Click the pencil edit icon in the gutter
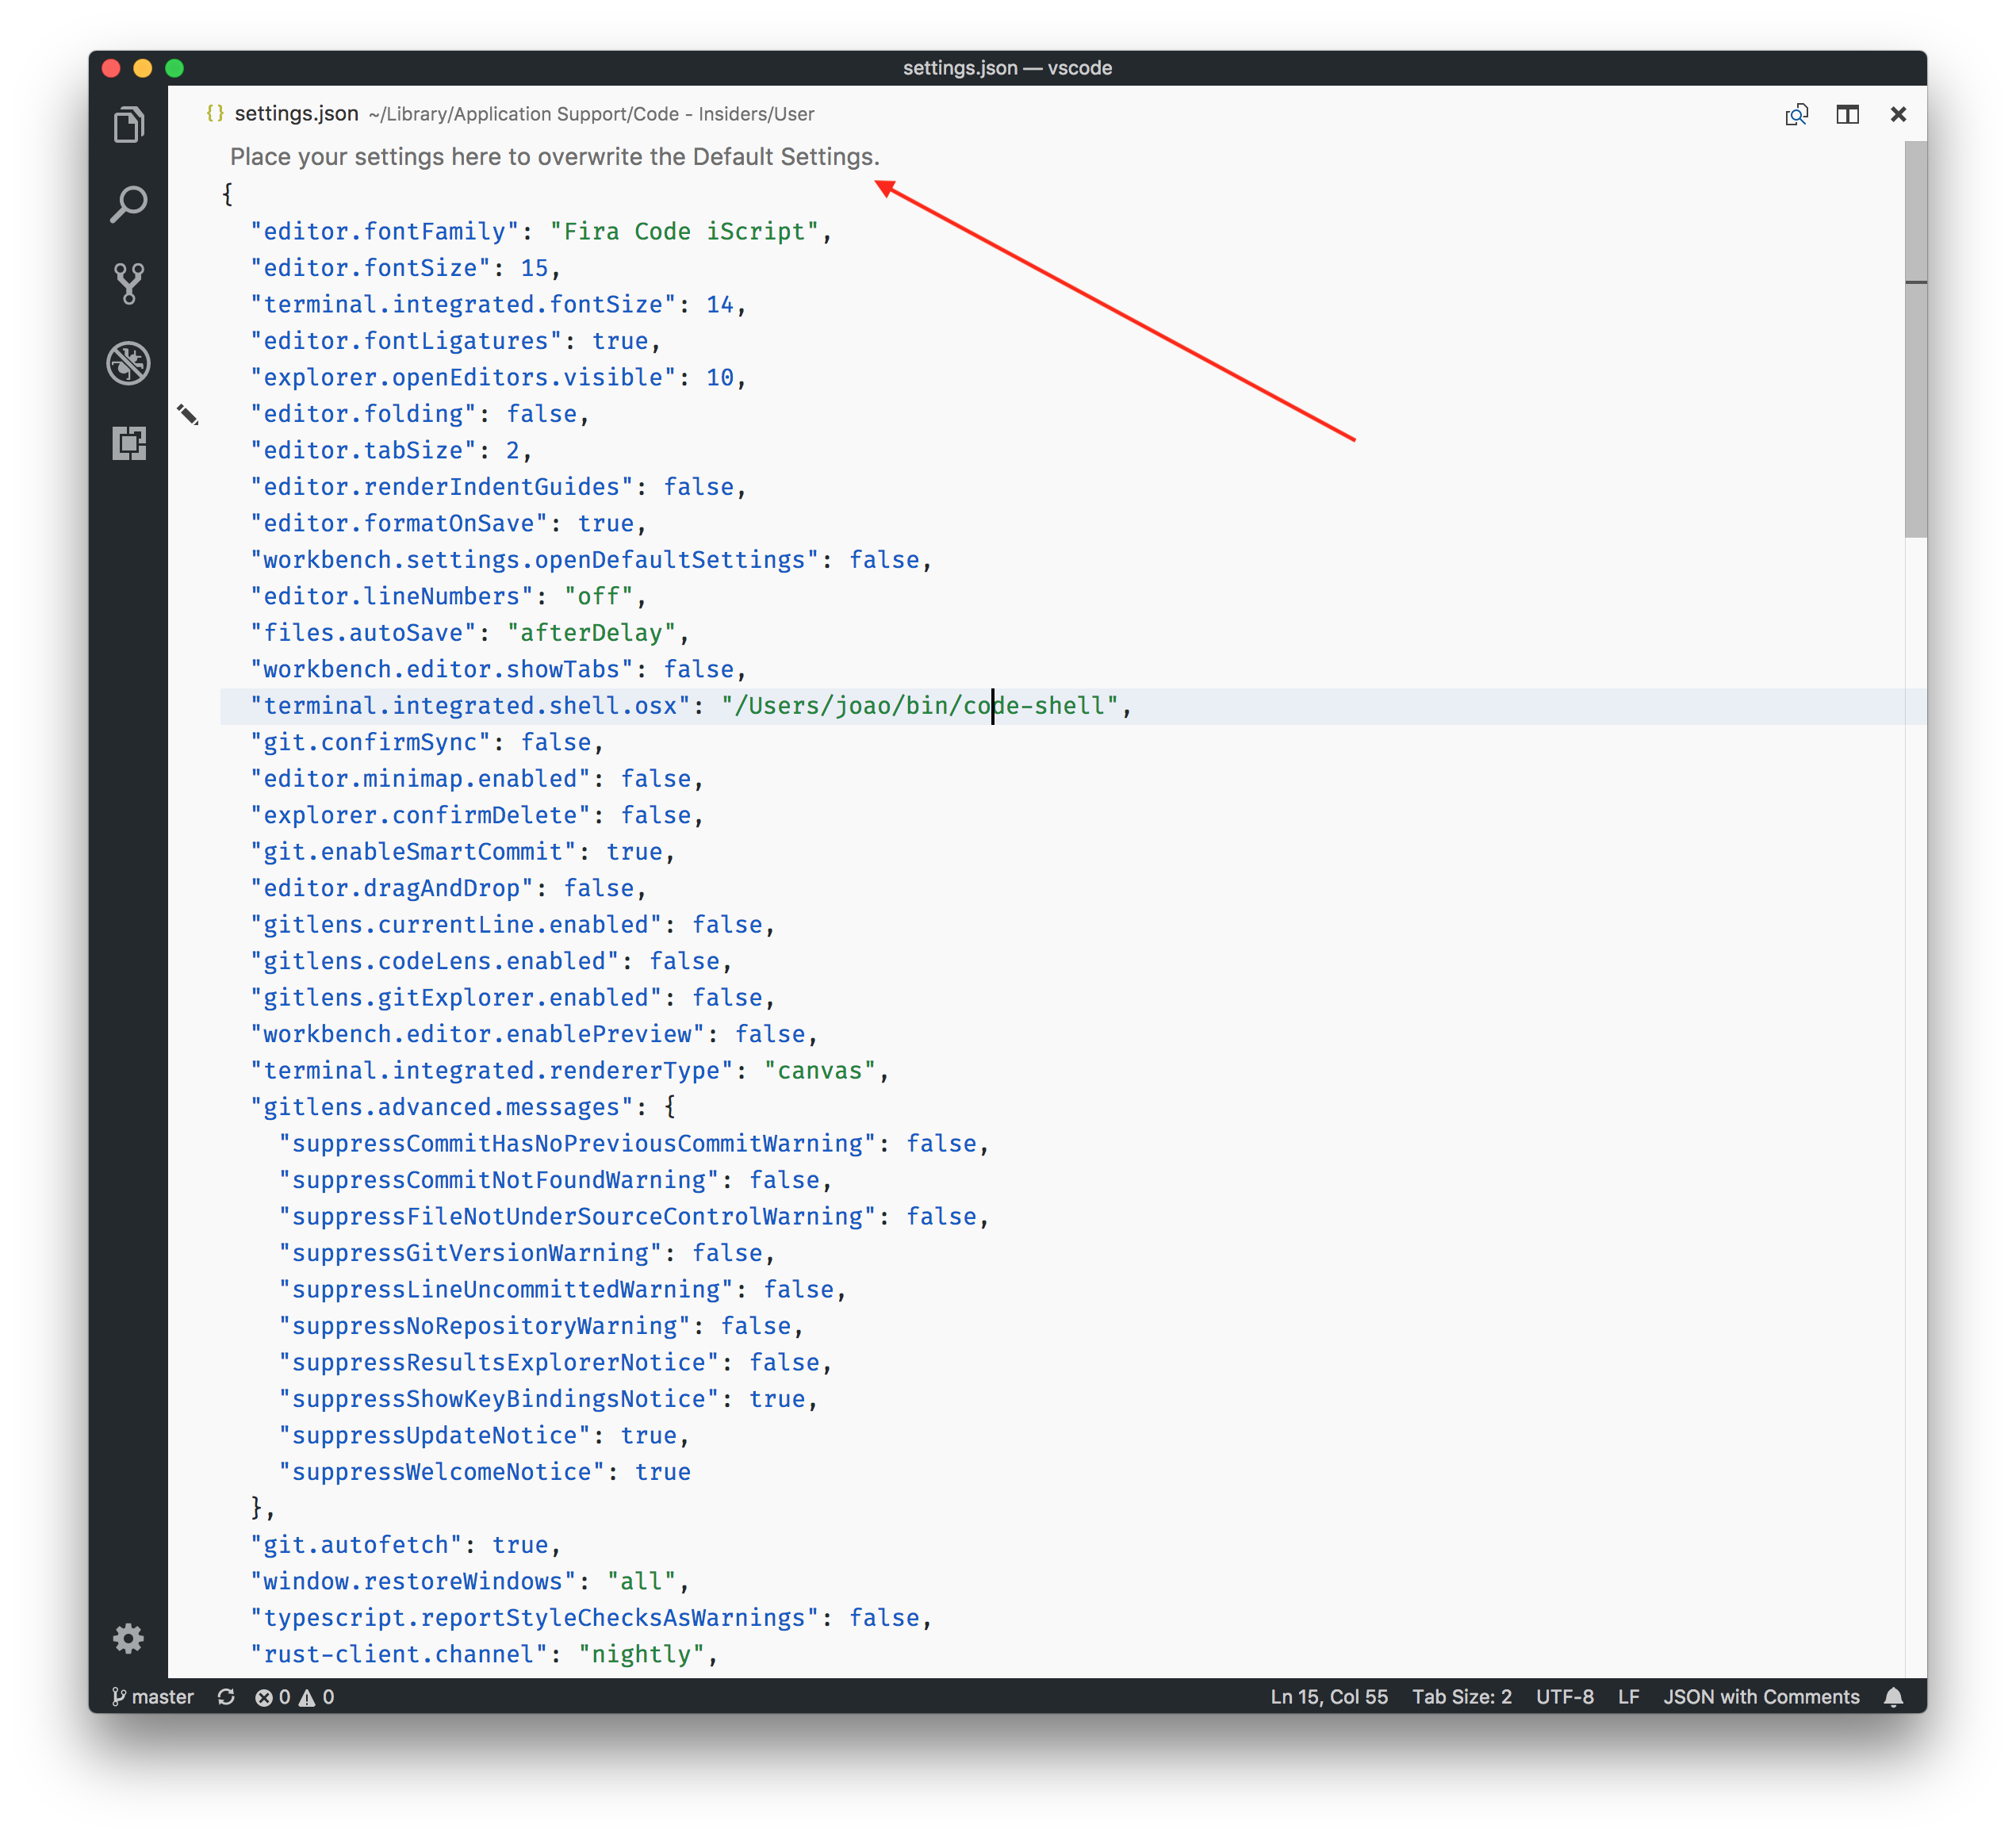The width and height of the screenshot is (2016, 1840). 189,414
